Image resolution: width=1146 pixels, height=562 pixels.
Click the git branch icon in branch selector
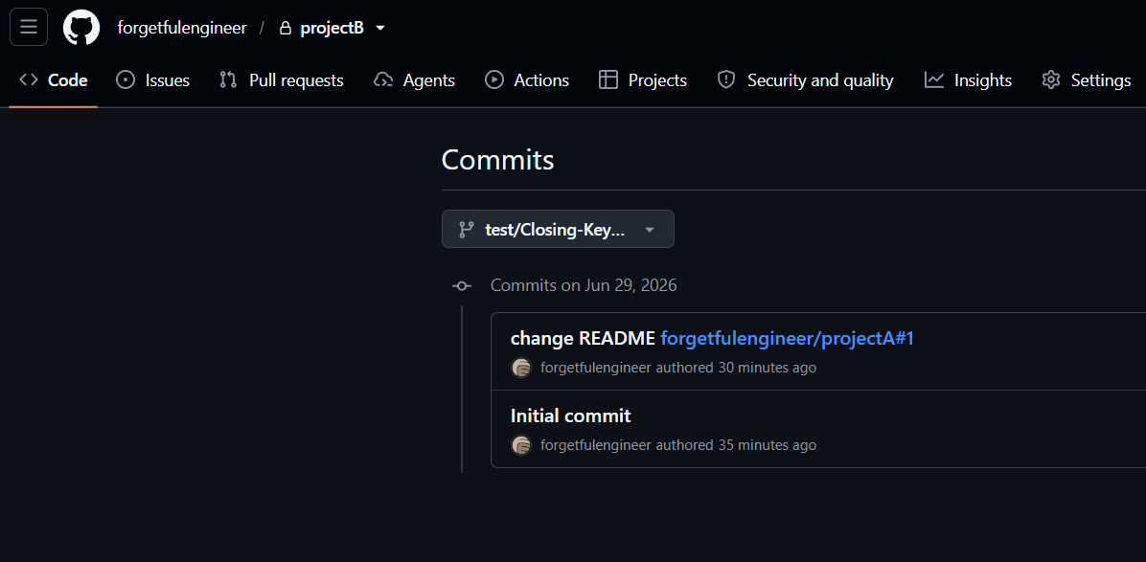467,230
